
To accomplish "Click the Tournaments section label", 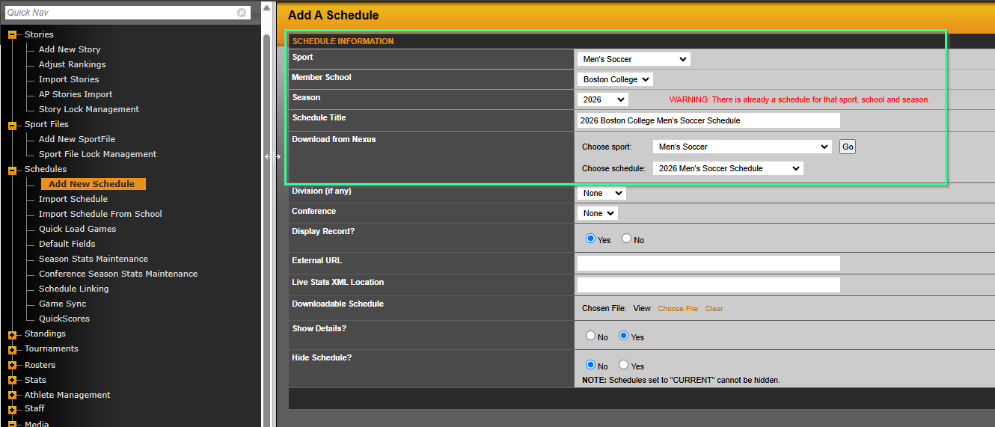I will click(x=52, y=348).
